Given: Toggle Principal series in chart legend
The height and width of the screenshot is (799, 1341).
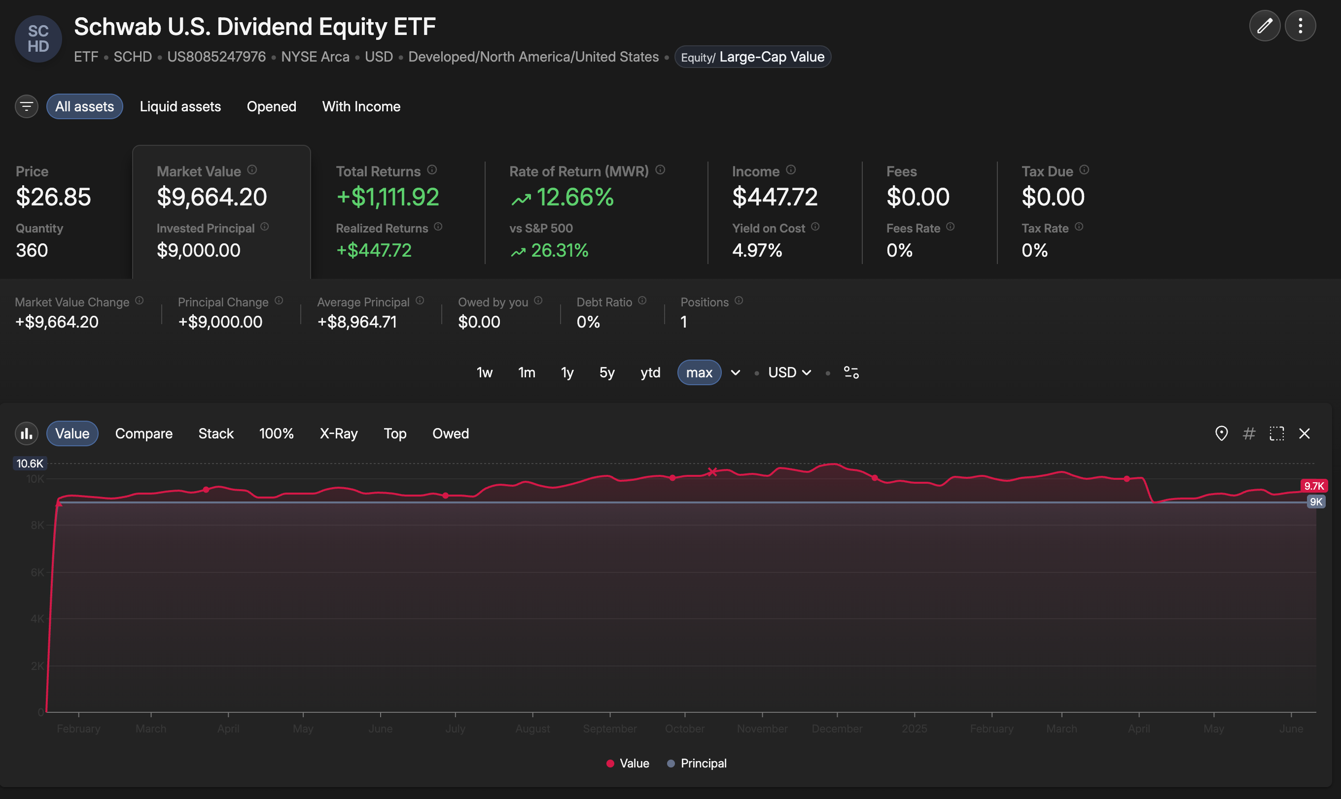Looking at the screenshot, I should [x=697, y=763].
